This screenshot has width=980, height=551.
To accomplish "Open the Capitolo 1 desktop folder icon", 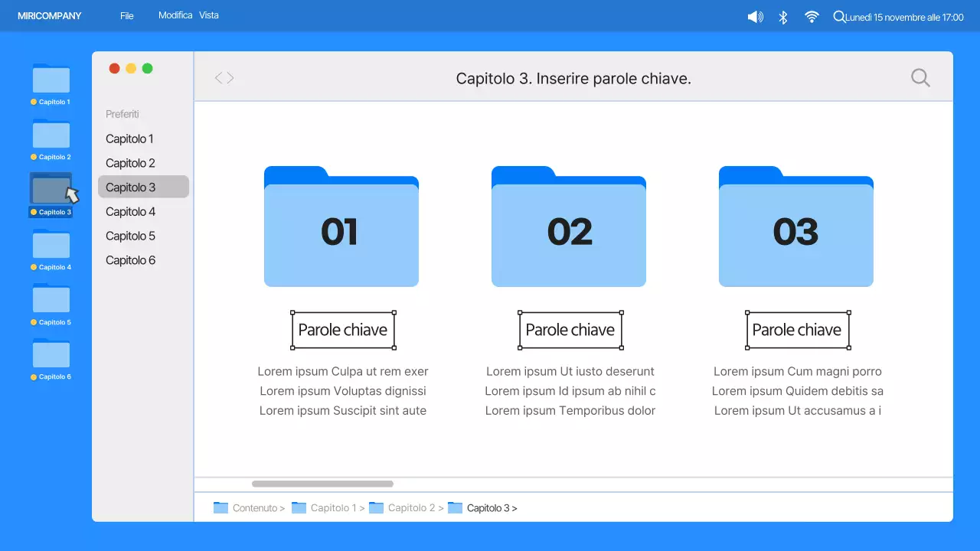I will pyautogui.click(x=51, y=80).
